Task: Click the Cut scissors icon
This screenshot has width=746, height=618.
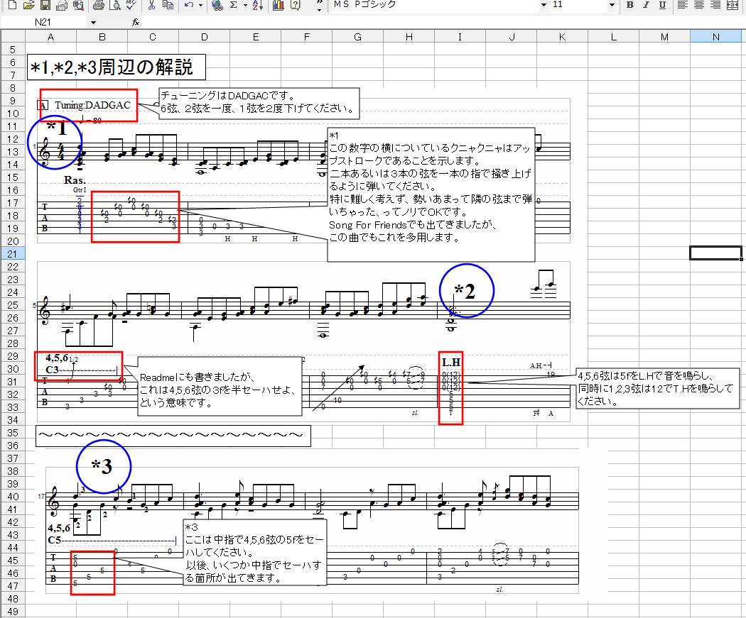Action: point(151,6)
